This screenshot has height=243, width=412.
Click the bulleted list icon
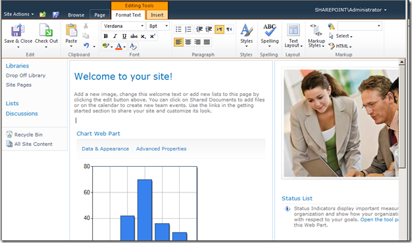click(178, 29)
